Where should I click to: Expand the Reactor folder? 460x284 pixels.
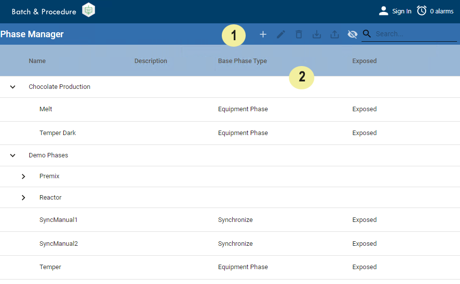click(23, 198)
